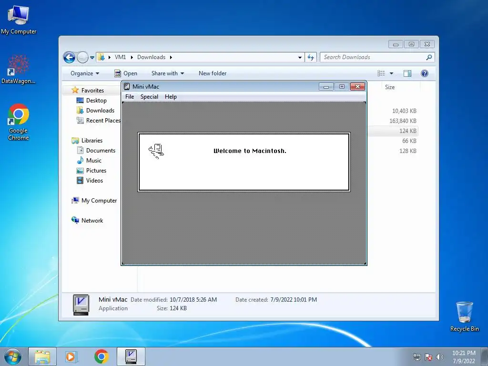
Task: Click the DataWagon desktop shortcut
Action: (19, 69)
